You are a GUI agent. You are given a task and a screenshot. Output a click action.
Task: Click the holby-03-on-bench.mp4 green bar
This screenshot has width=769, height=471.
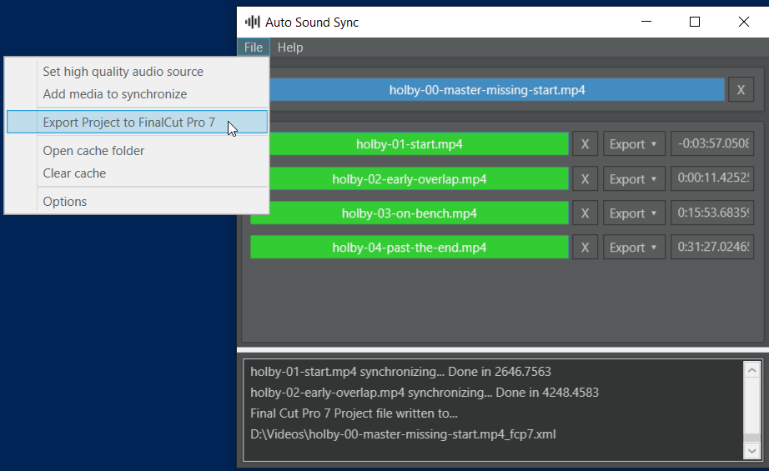click(x=409, y=213)
